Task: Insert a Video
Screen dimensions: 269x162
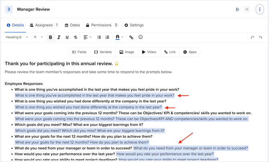Action: (x=149, y=52)
